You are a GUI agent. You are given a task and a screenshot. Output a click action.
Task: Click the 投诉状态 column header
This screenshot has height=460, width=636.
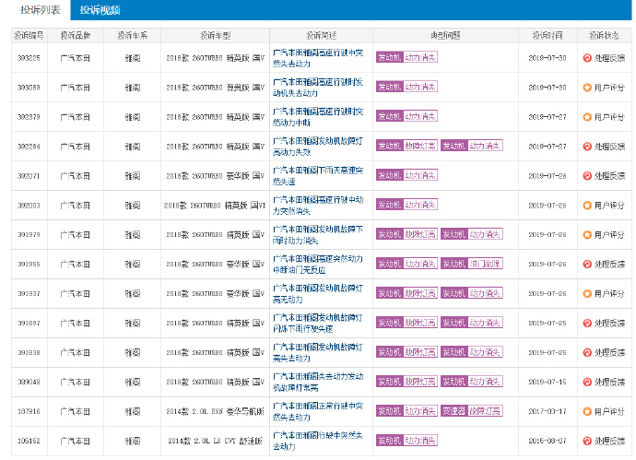(x=605, y=35)
